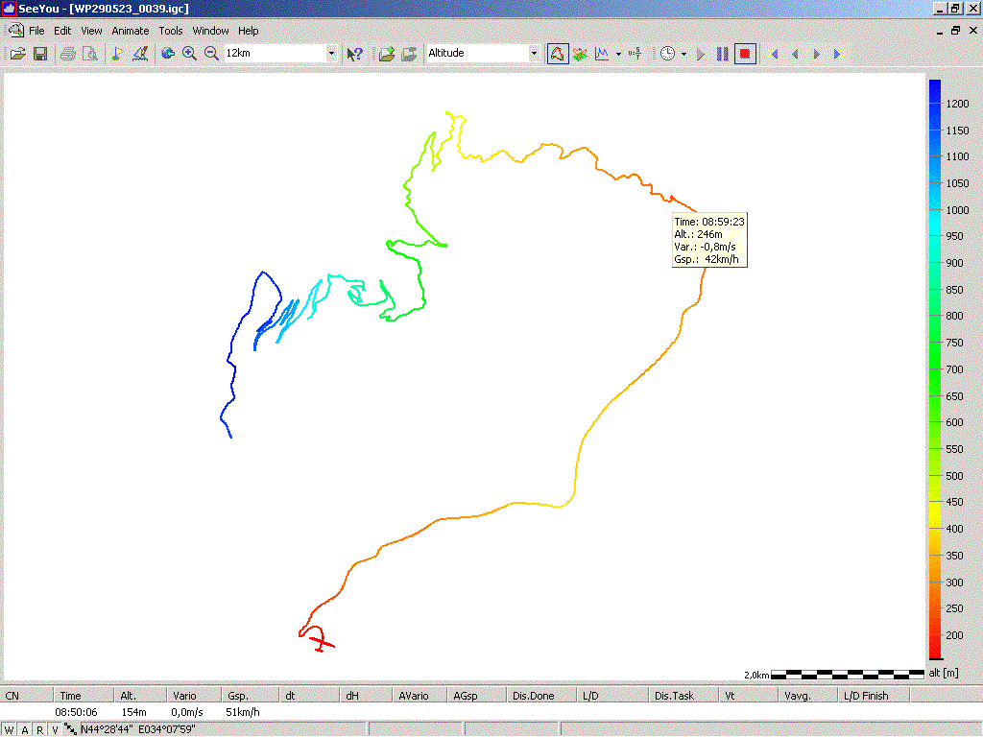Click the Vario column header
Screen dimensions: 983x737
pos(183,696)
